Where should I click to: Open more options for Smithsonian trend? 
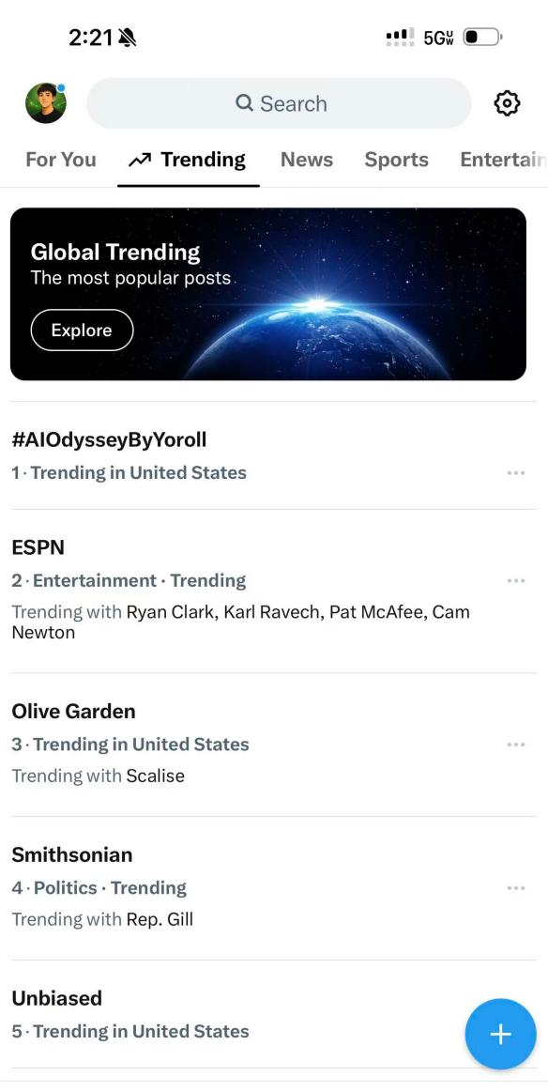[516, 888]
